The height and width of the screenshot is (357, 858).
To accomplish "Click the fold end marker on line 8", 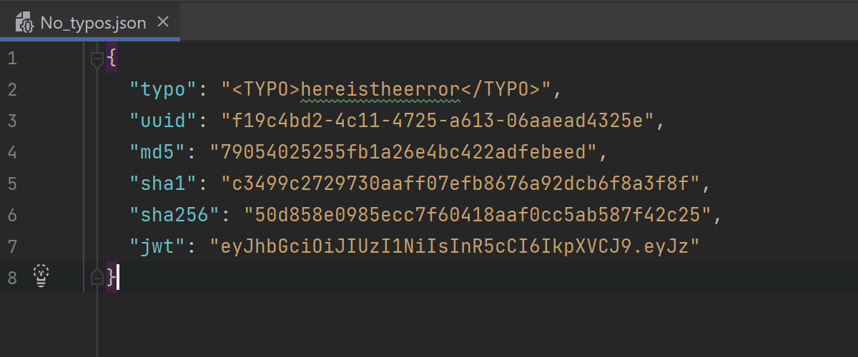I will point(97,277).
